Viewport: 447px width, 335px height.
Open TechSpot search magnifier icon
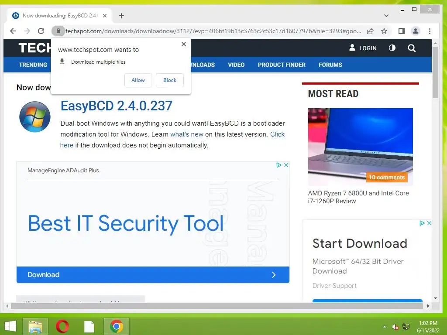412,48
